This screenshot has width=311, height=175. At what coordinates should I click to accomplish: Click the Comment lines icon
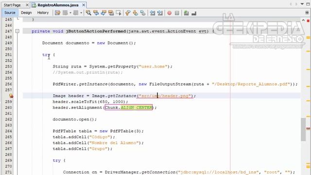pos(186,13)
